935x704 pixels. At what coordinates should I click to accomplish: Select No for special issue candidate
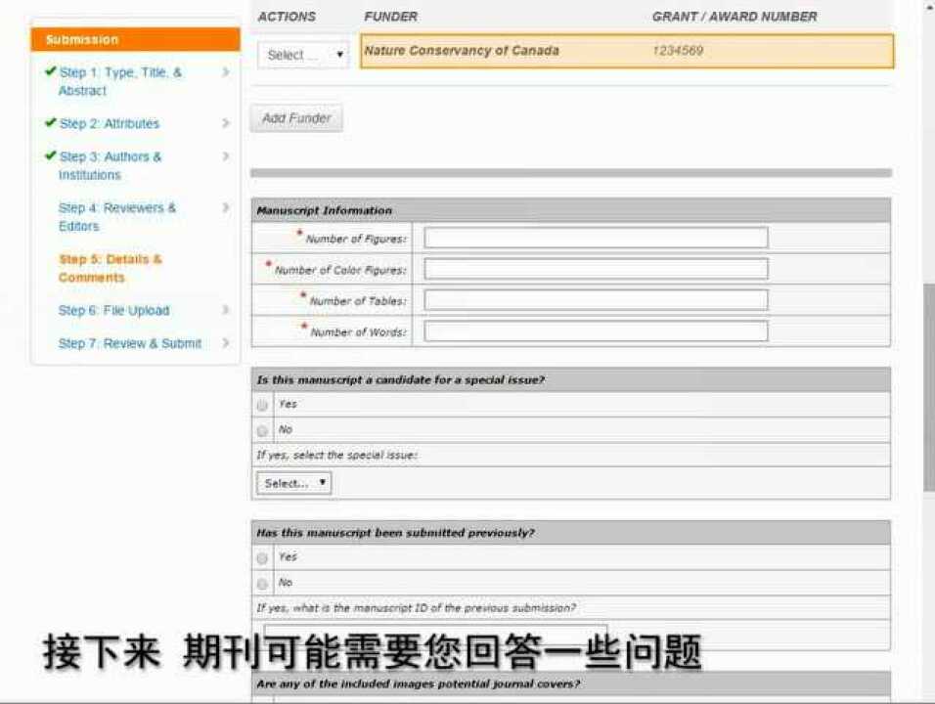tap(262, 429)
